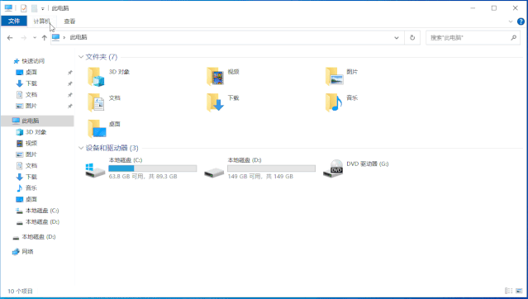The height and width of the screenshot is (299, 528).
Task: Select 此电脑 in the navigation pane
Action: point(37,121)
